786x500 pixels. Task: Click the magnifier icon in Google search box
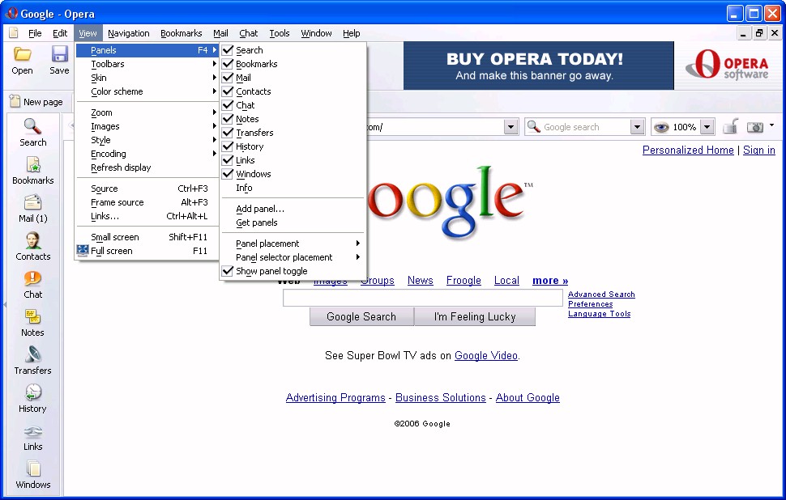534,127
